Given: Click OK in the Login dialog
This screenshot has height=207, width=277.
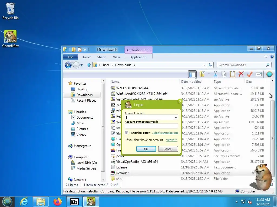Looking at the screenshot, I should point(146,149).
